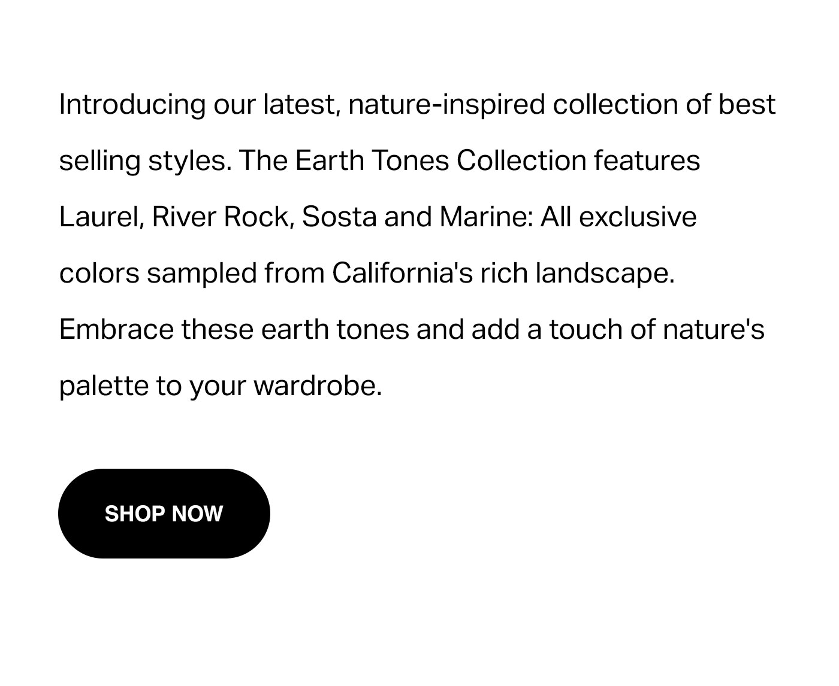Viewport: 839px width, 686px height.
Task: Click the word "colors" starting fourth line
Action: click(x=99, y=274)
